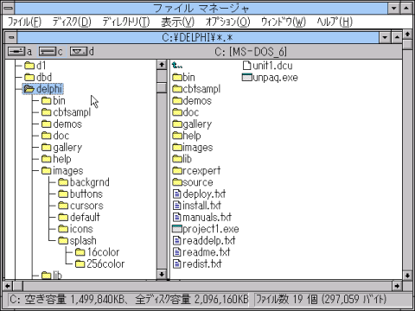Screen dimensions: 415x311
Task: Select doc folder in directory tree
Action: click(55, 136)
